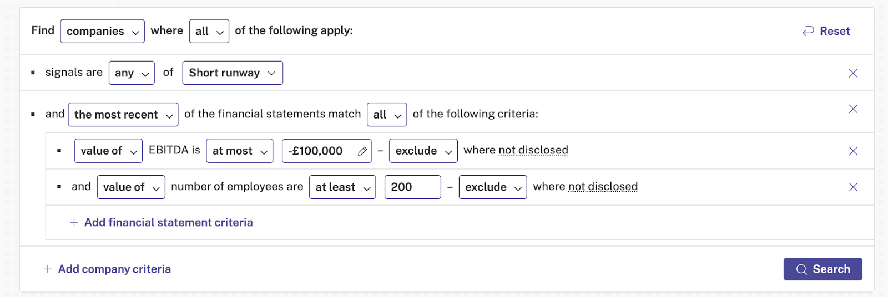Open the signals 'any' dropdown
Screen dimensions: 888x297
click(132, 73)
